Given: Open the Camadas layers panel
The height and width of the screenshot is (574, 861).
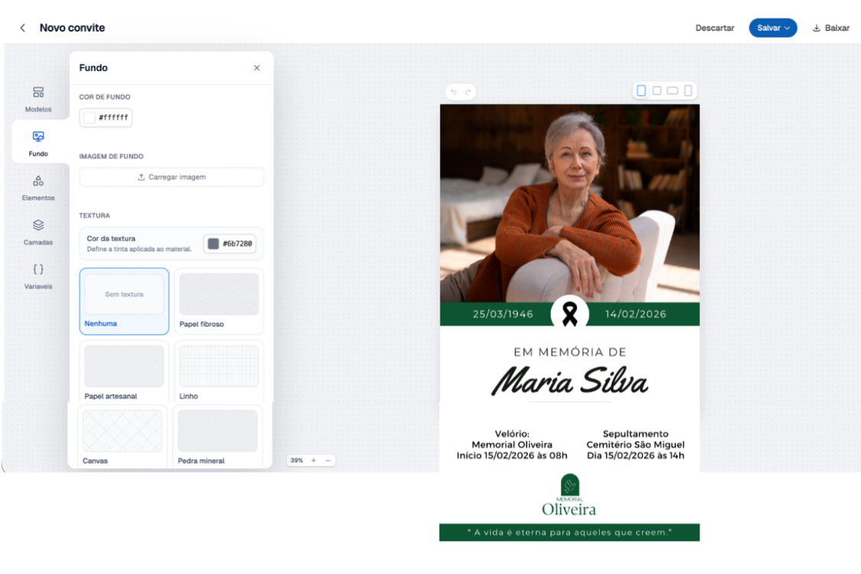Looking at the screenshot, I should pyautogui.click(x=38, y=232).
